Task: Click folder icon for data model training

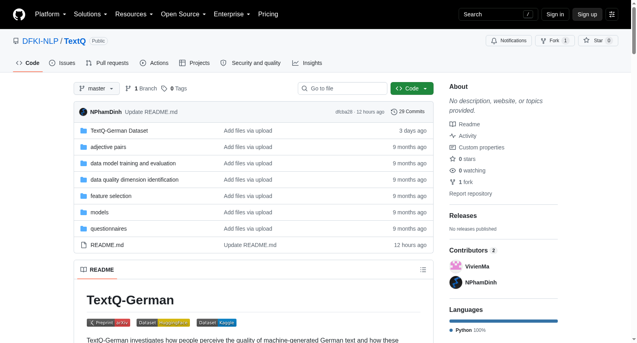Action: (x=84, y=163)
